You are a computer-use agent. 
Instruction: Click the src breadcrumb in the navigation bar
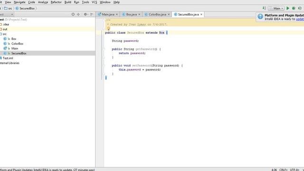pyautogui.click(x=8, y=9)
